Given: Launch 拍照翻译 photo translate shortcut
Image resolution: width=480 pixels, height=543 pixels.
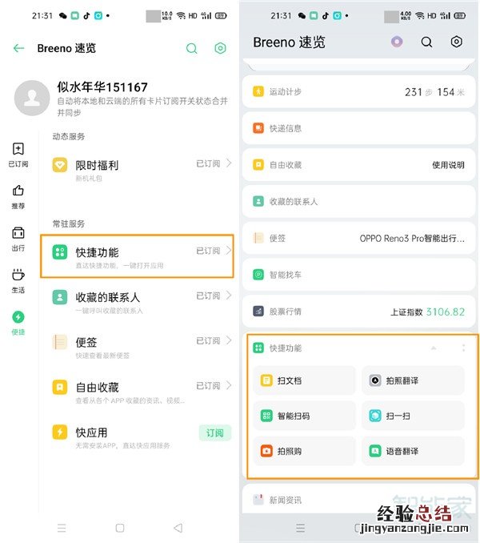Looking at the screenshot, I should coord(413,380).
